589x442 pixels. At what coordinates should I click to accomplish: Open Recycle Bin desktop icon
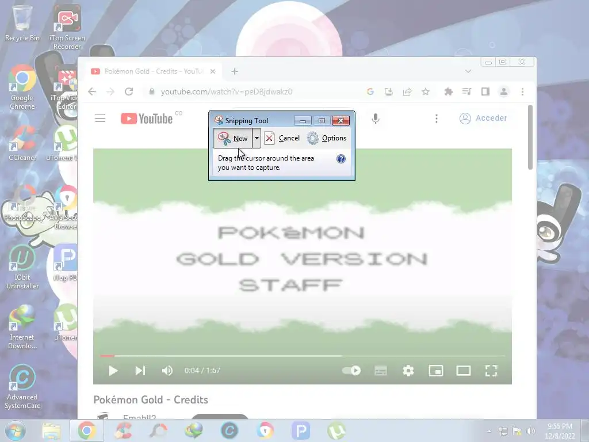pyautogui.click(x=22, y=23)
